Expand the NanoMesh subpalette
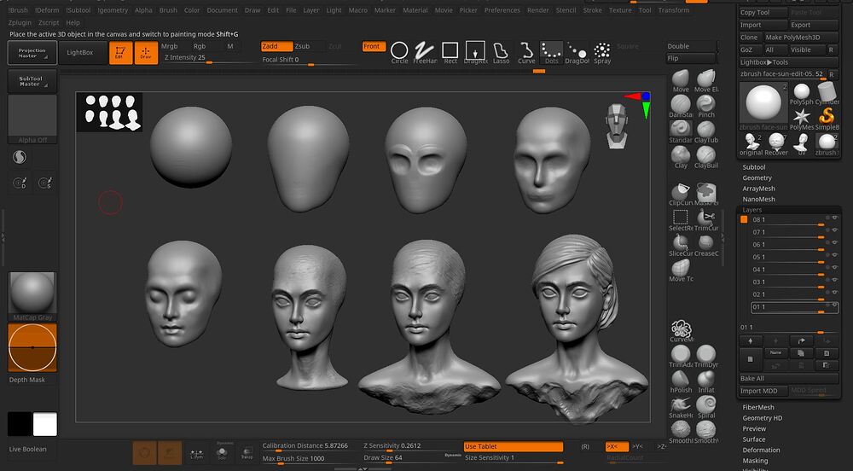The width and height of the screenshot is (853, 471). pos(758,200)
